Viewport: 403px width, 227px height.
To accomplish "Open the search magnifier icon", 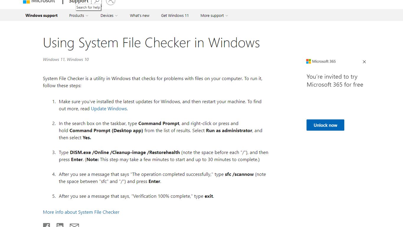I will click(96, 1).
